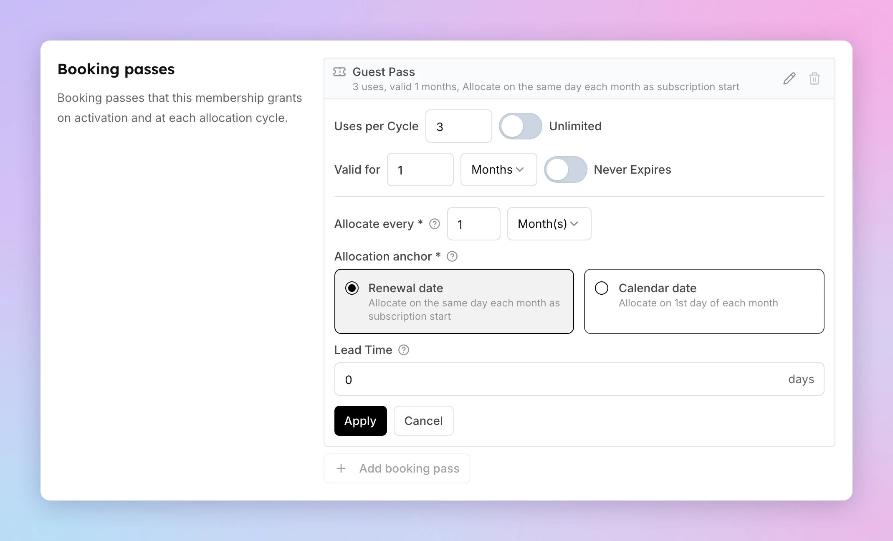
Task: Enable the Unlimited toggle
Action: [x=520, y=126]
